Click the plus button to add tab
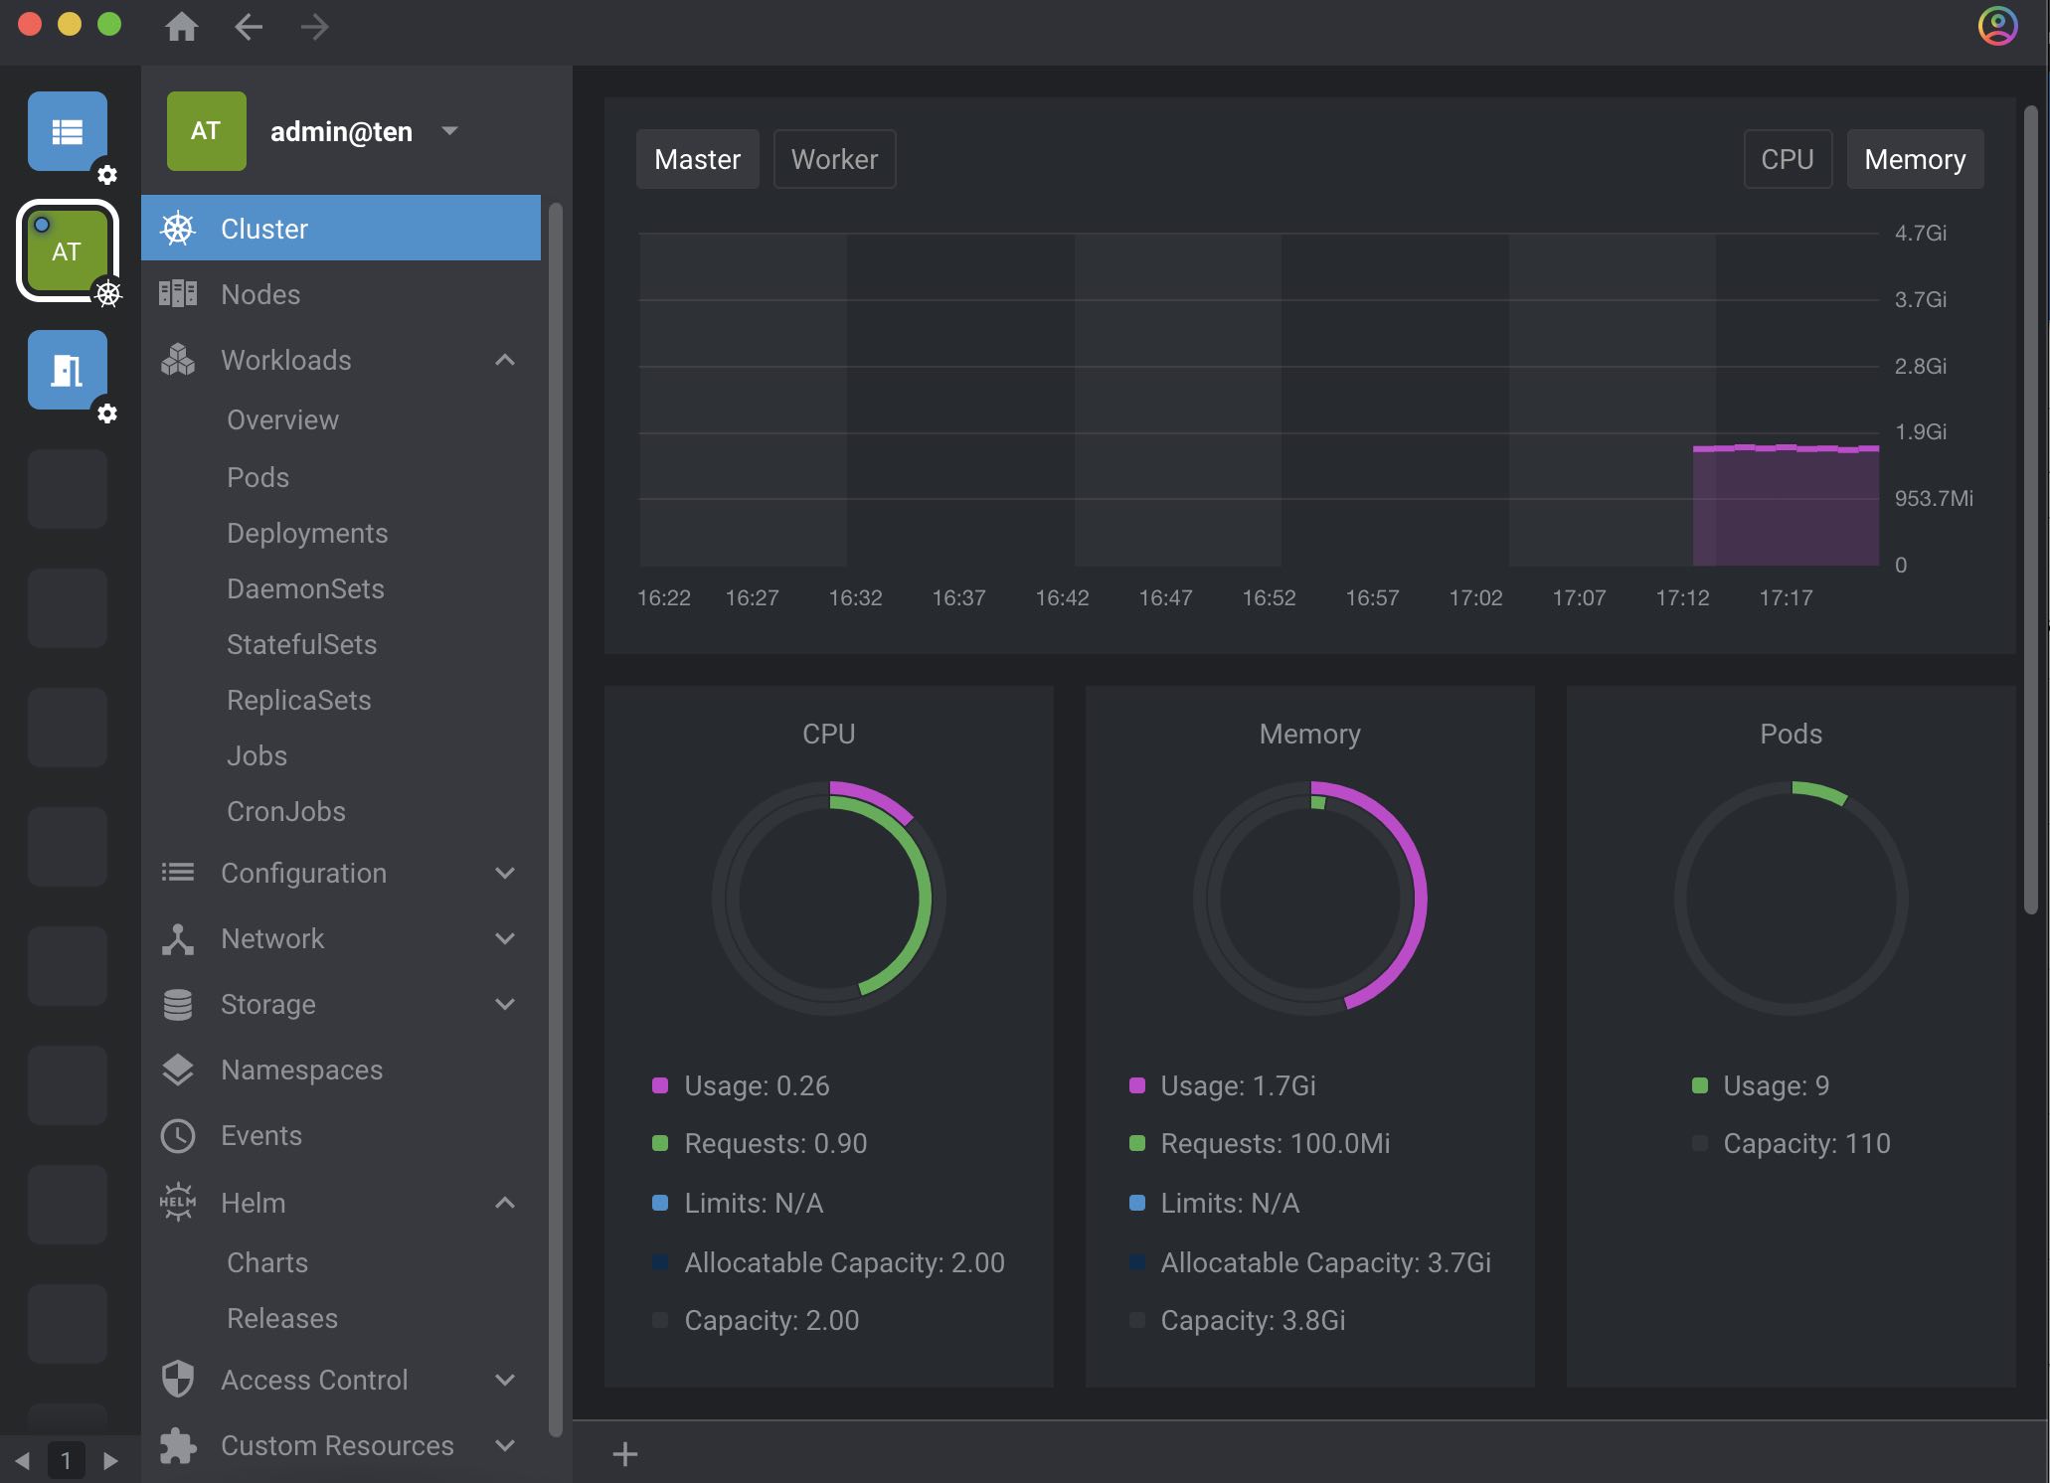2050x1483 pixels. tap(625, 1454)
